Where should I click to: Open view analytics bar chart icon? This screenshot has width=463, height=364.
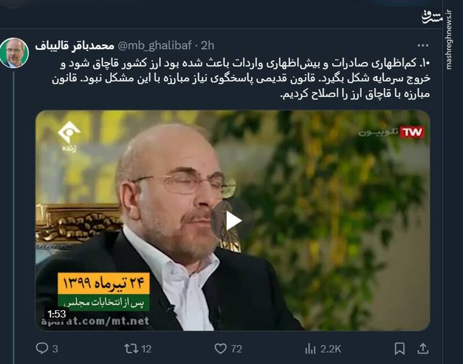(x=310, y=349)
